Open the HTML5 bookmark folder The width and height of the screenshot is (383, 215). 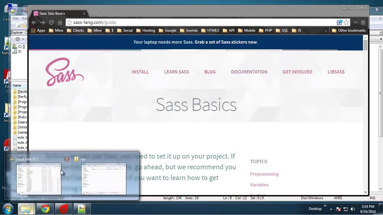[210, 30]
